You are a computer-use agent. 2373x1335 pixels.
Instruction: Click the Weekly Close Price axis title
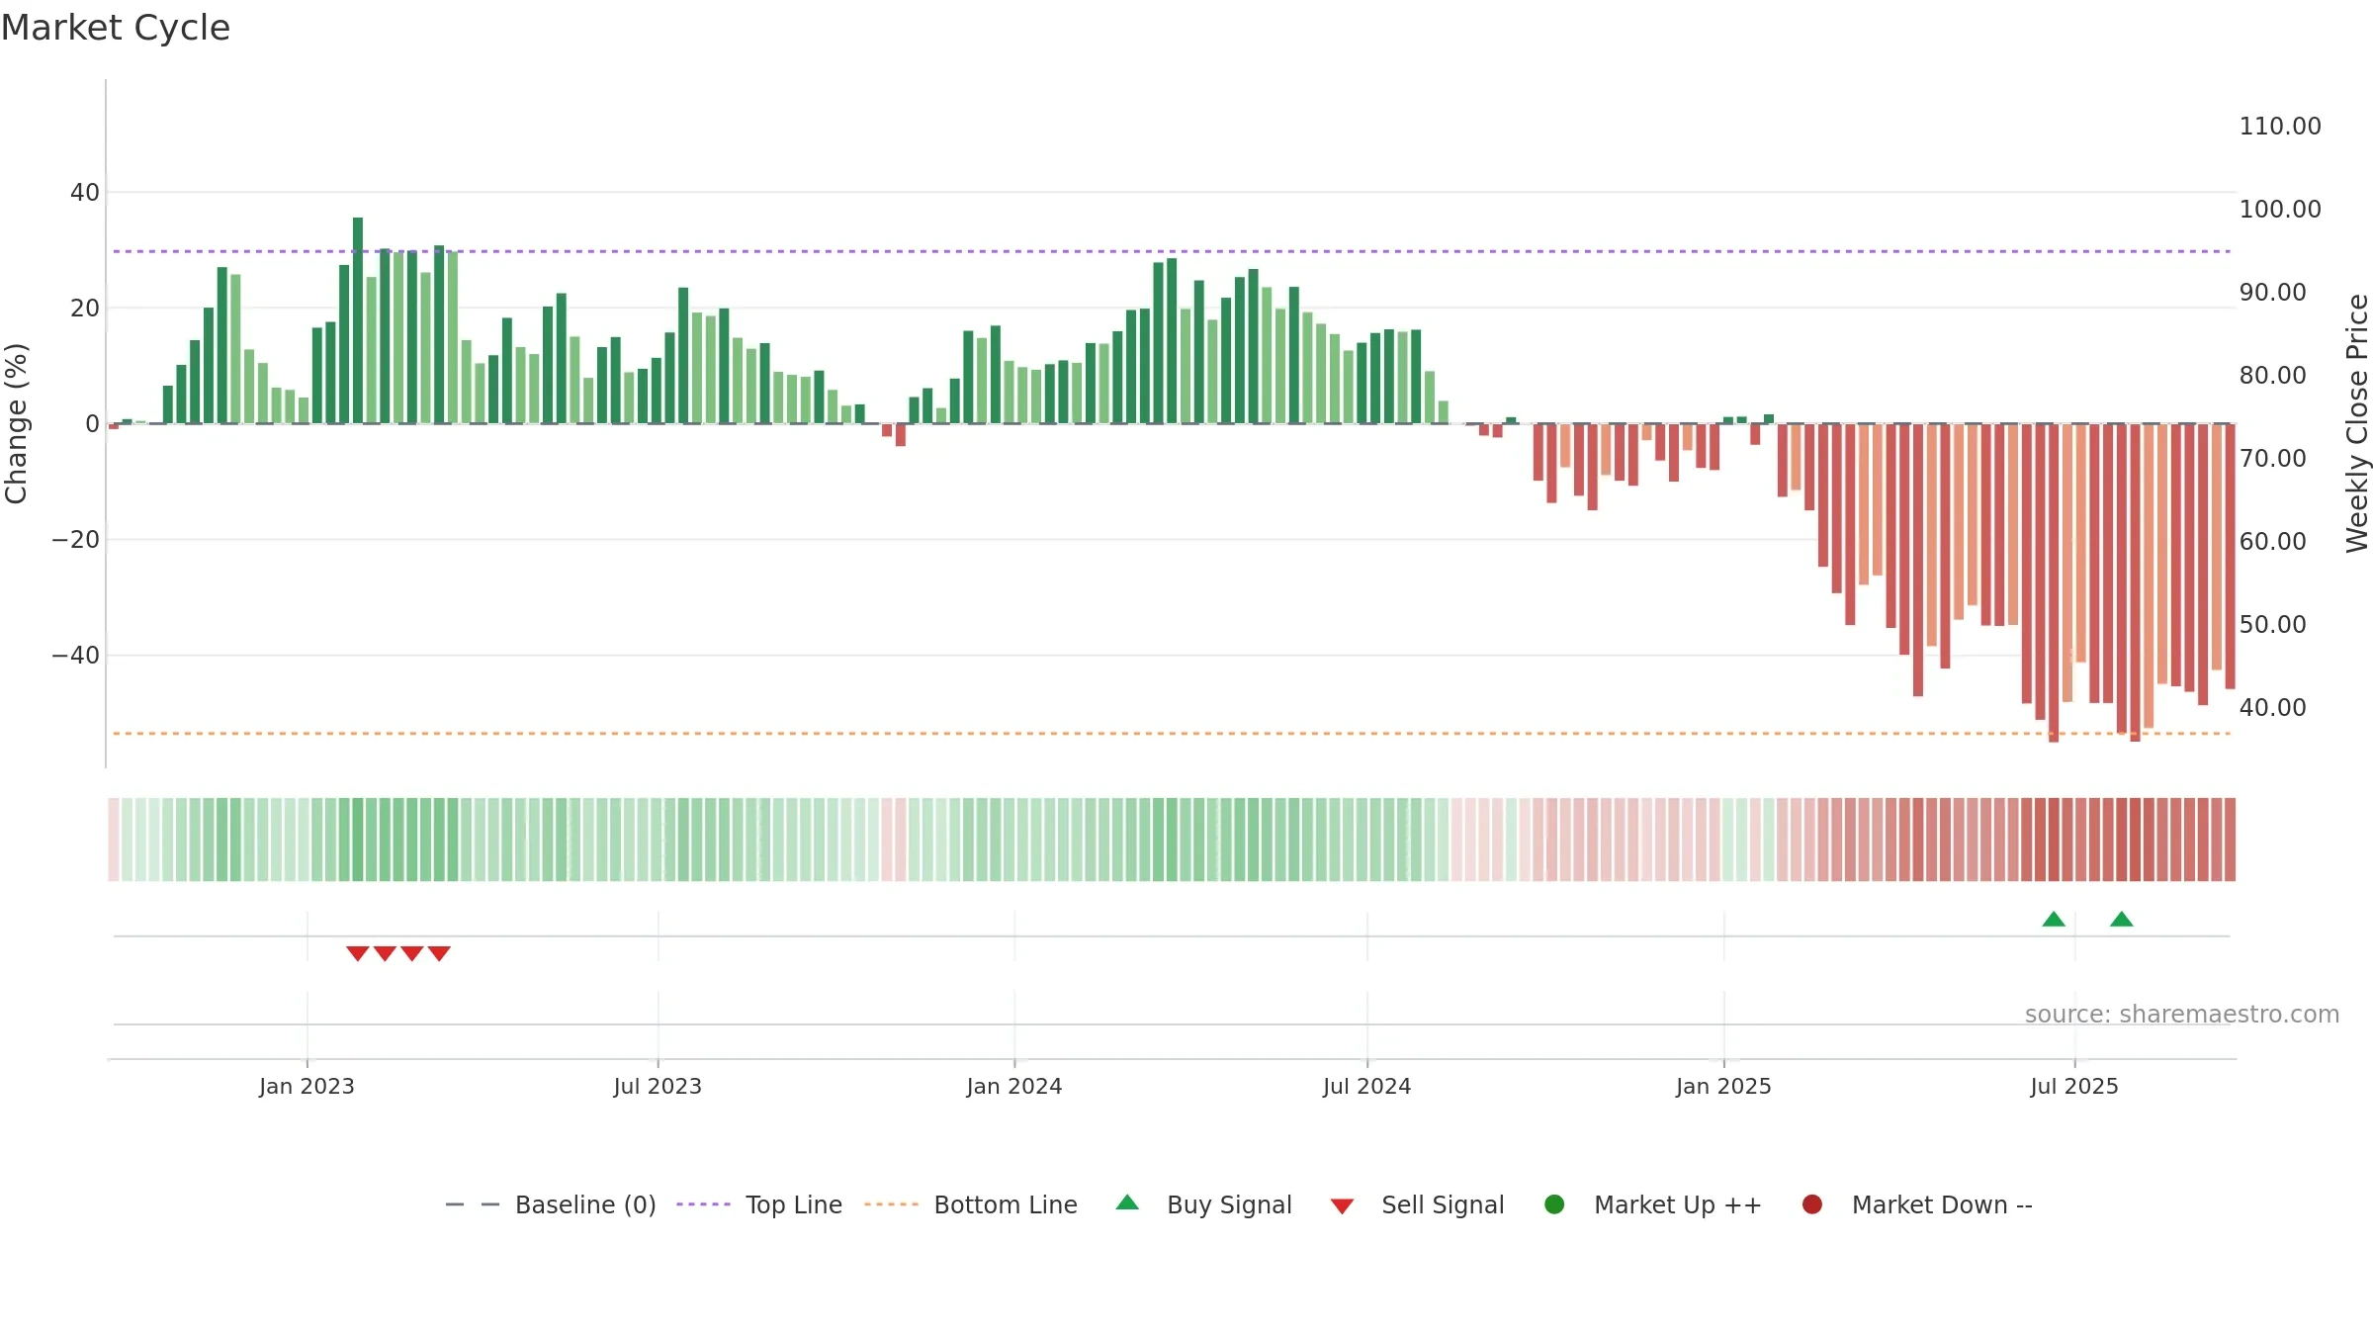pyautogui.click(x=2357, y=423)
